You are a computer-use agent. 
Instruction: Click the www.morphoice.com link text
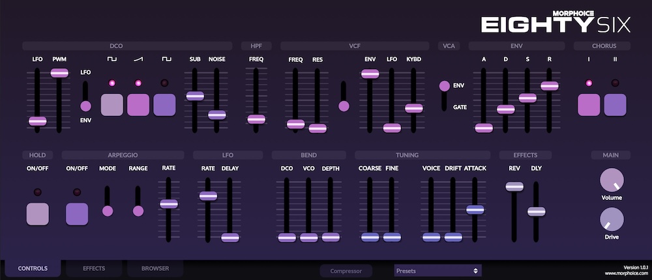(x=626, y=273)
